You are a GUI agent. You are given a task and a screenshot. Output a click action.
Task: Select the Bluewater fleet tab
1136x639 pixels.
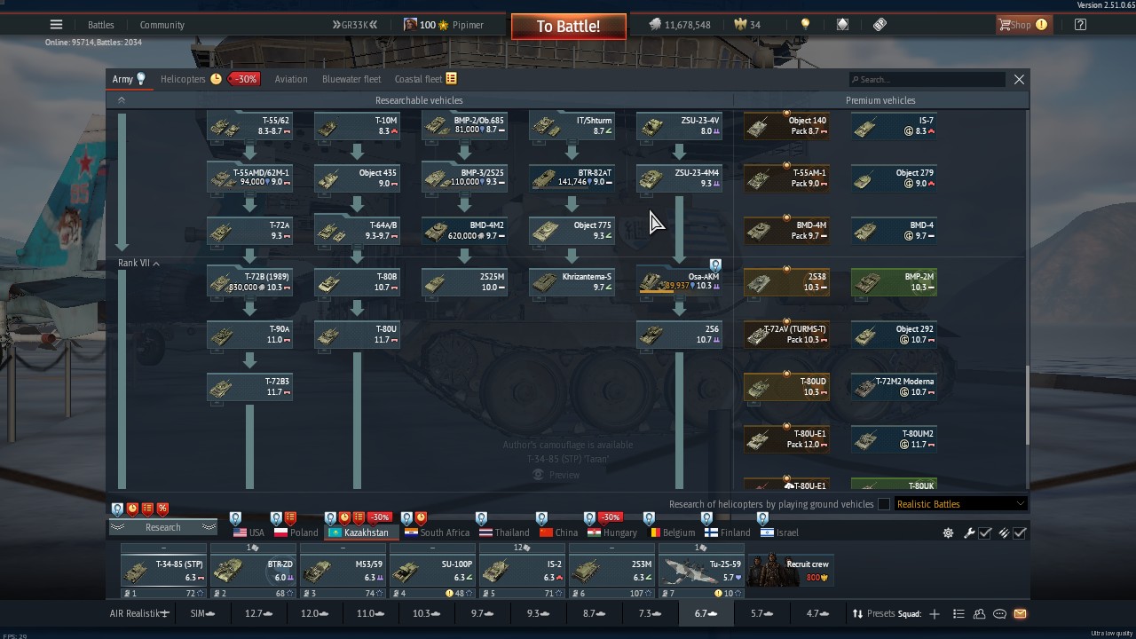[x=351, y=79]
